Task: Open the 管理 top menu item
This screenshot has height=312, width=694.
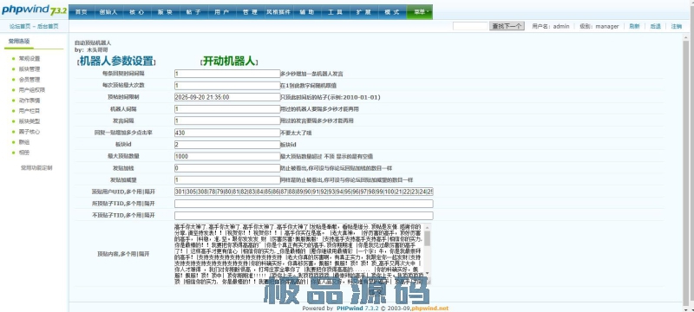Action: pos(250,12)
